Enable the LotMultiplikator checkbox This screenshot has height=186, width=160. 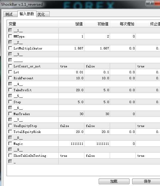(x=10, y=48)
